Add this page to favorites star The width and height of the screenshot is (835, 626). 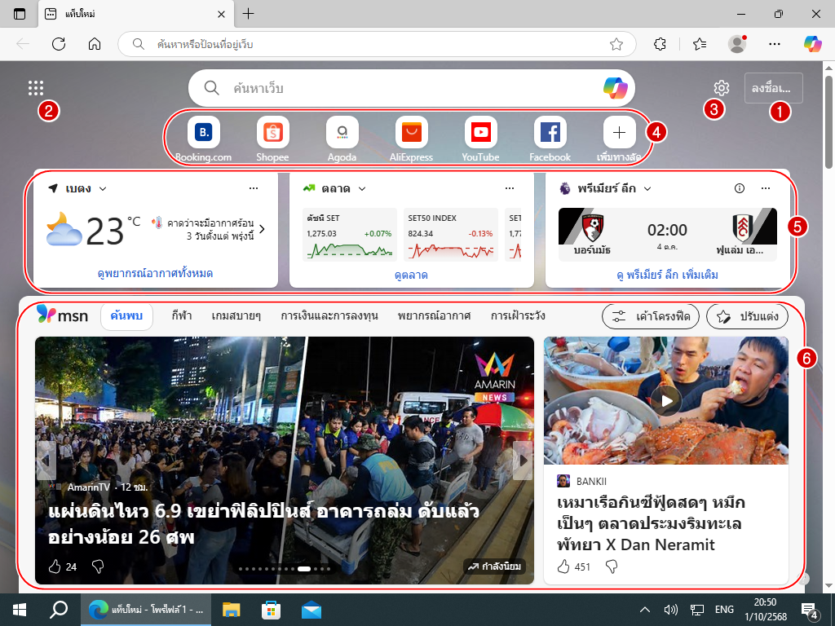click(616, 44)
